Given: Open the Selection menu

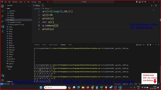Looking at the screenshot, I should click(x=15, y=2).
